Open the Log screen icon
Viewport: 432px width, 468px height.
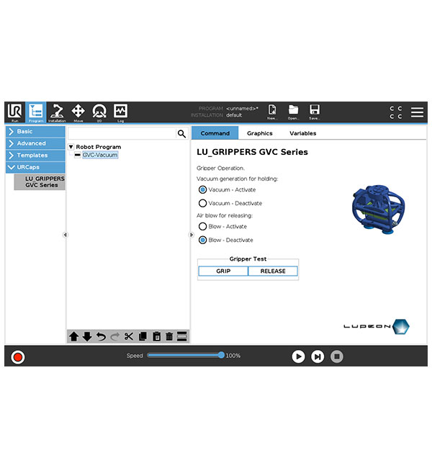click(x=120, y=112)
